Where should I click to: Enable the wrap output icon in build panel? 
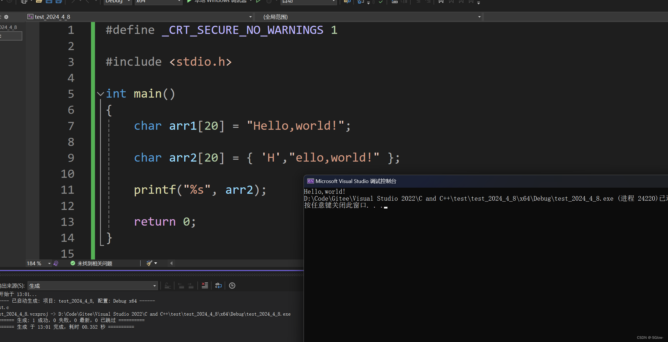(220, 285)
